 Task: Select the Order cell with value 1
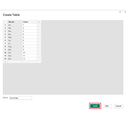(30, 25)
